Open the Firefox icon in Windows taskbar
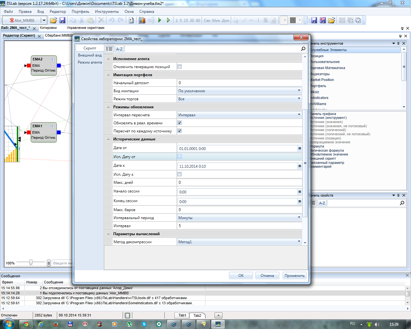Image resolution: width=411 pixels, height=329 pixels. point(55,324)
